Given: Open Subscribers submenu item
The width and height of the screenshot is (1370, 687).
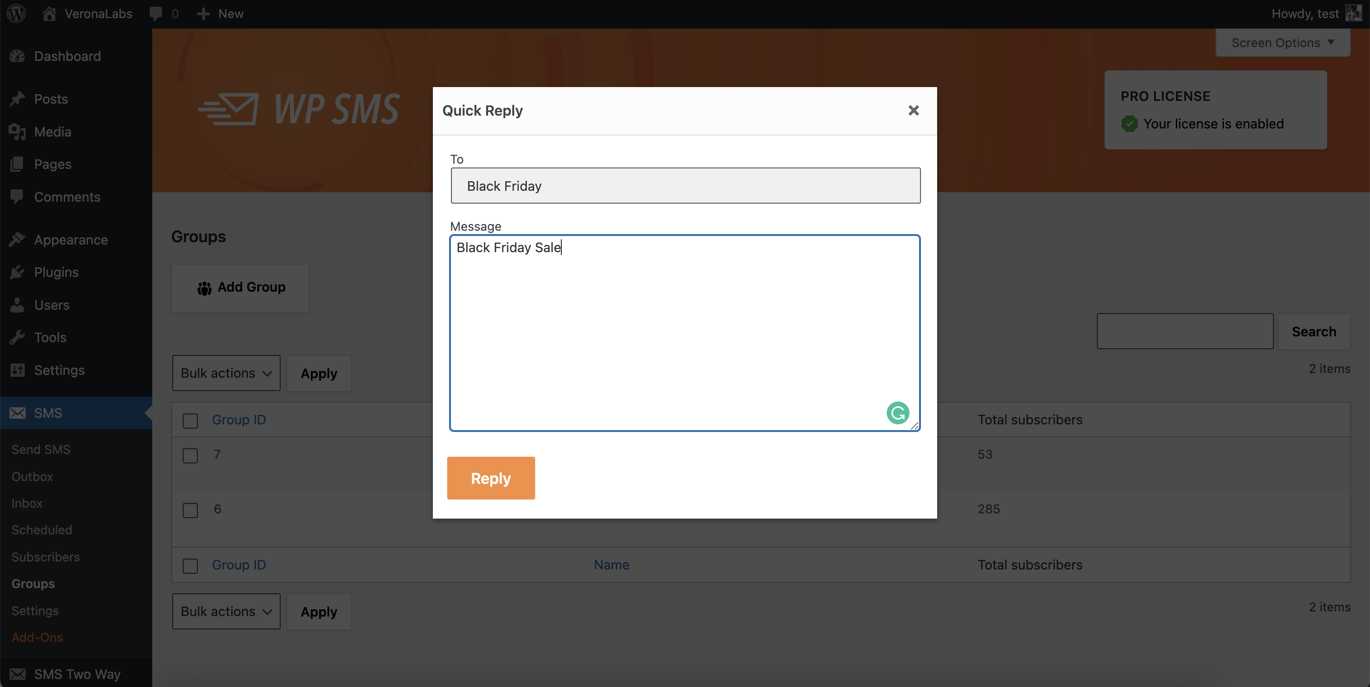Looking at the screenshot, I should click(46, 557).
